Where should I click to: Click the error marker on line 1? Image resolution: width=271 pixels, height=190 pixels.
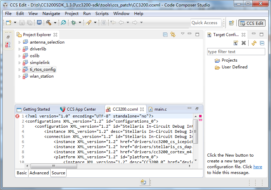pos(17,116)
